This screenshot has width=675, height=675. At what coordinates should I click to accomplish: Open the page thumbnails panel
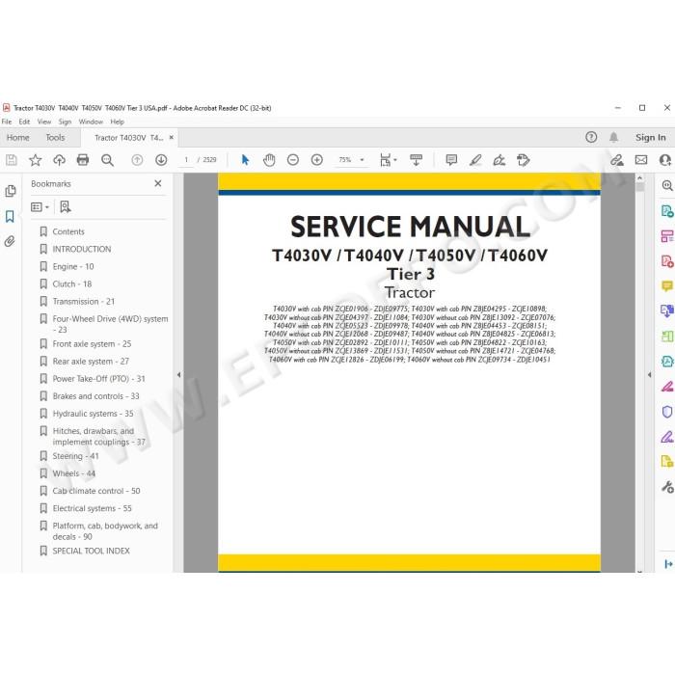[11, 191]
